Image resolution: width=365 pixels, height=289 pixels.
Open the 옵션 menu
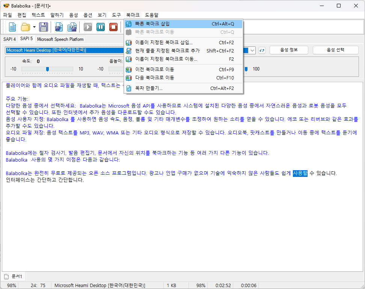tap(88, 15)
